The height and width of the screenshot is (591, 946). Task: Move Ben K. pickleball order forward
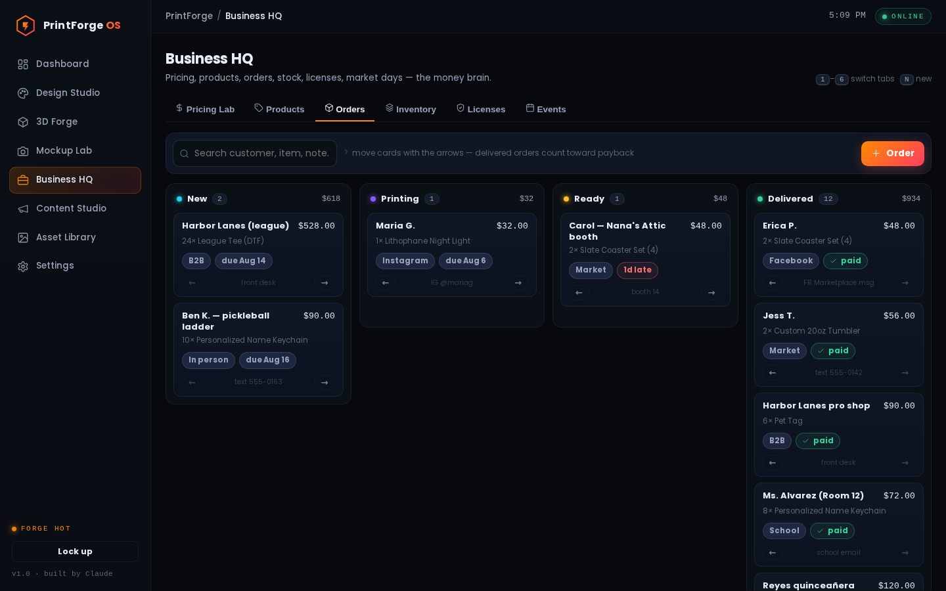[x=325, y=382]
